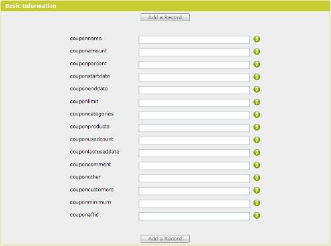Select the couponpercent input field
Screen dimensions: 331x246
(194, 65)
